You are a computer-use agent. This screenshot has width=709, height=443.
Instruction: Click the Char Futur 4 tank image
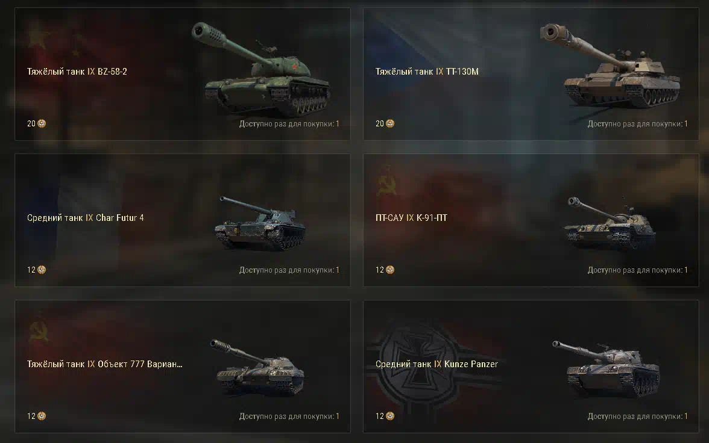(260, 223)
